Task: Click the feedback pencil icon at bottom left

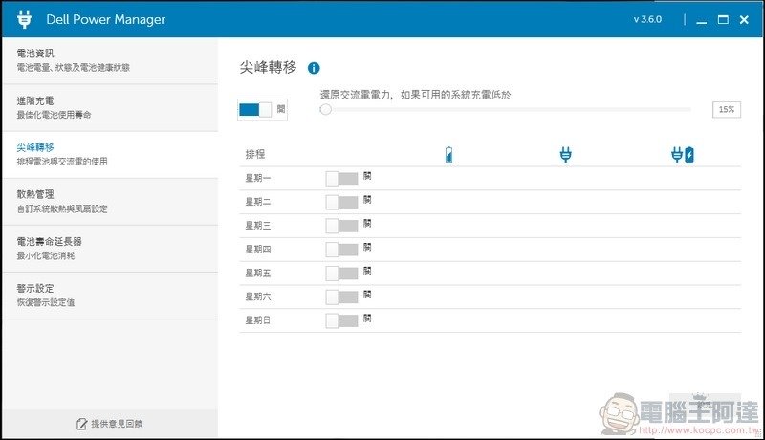Action: click(x=81, y=423)
